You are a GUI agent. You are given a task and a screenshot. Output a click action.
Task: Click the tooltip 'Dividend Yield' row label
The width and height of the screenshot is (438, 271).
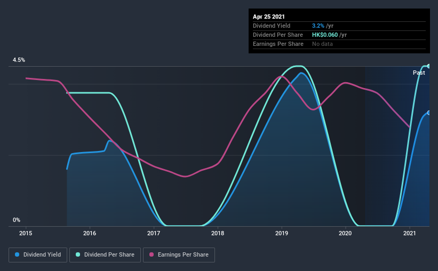tap(272, 26)
